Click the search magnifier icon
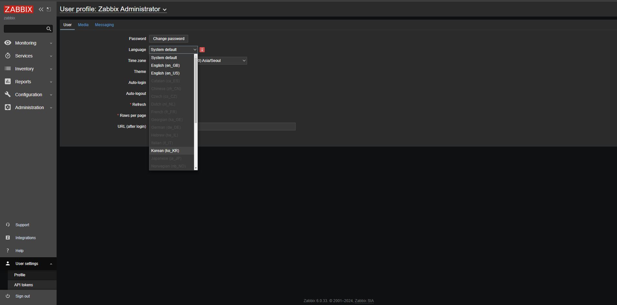 click(x=49, y=29)
